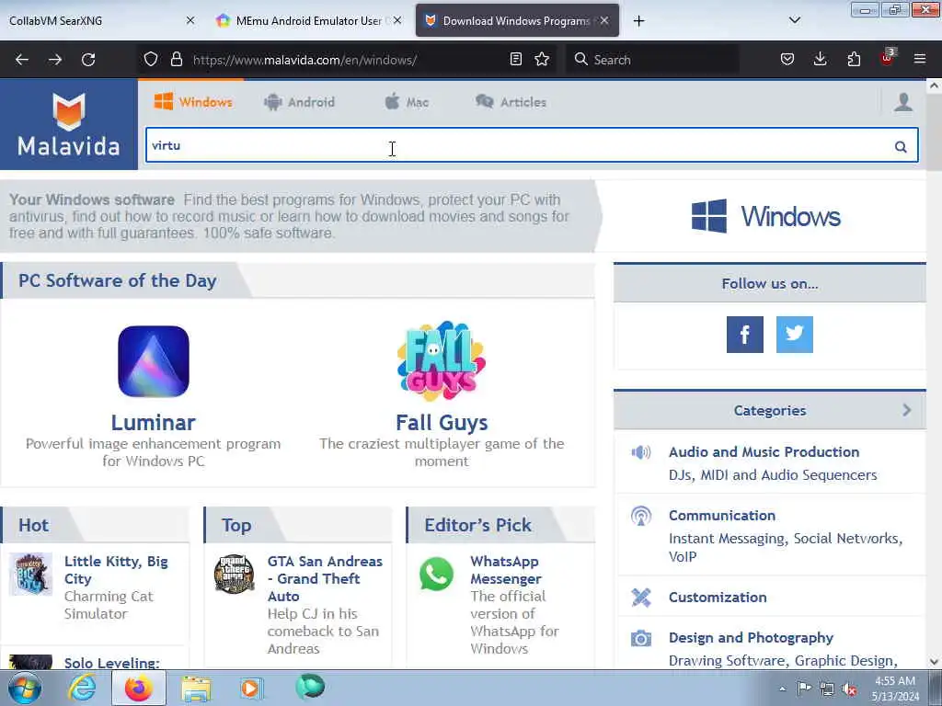942x706 pixels.
Task: Open GTA San Andreas link
Action: pyautogui.click(x=325, y=579)
